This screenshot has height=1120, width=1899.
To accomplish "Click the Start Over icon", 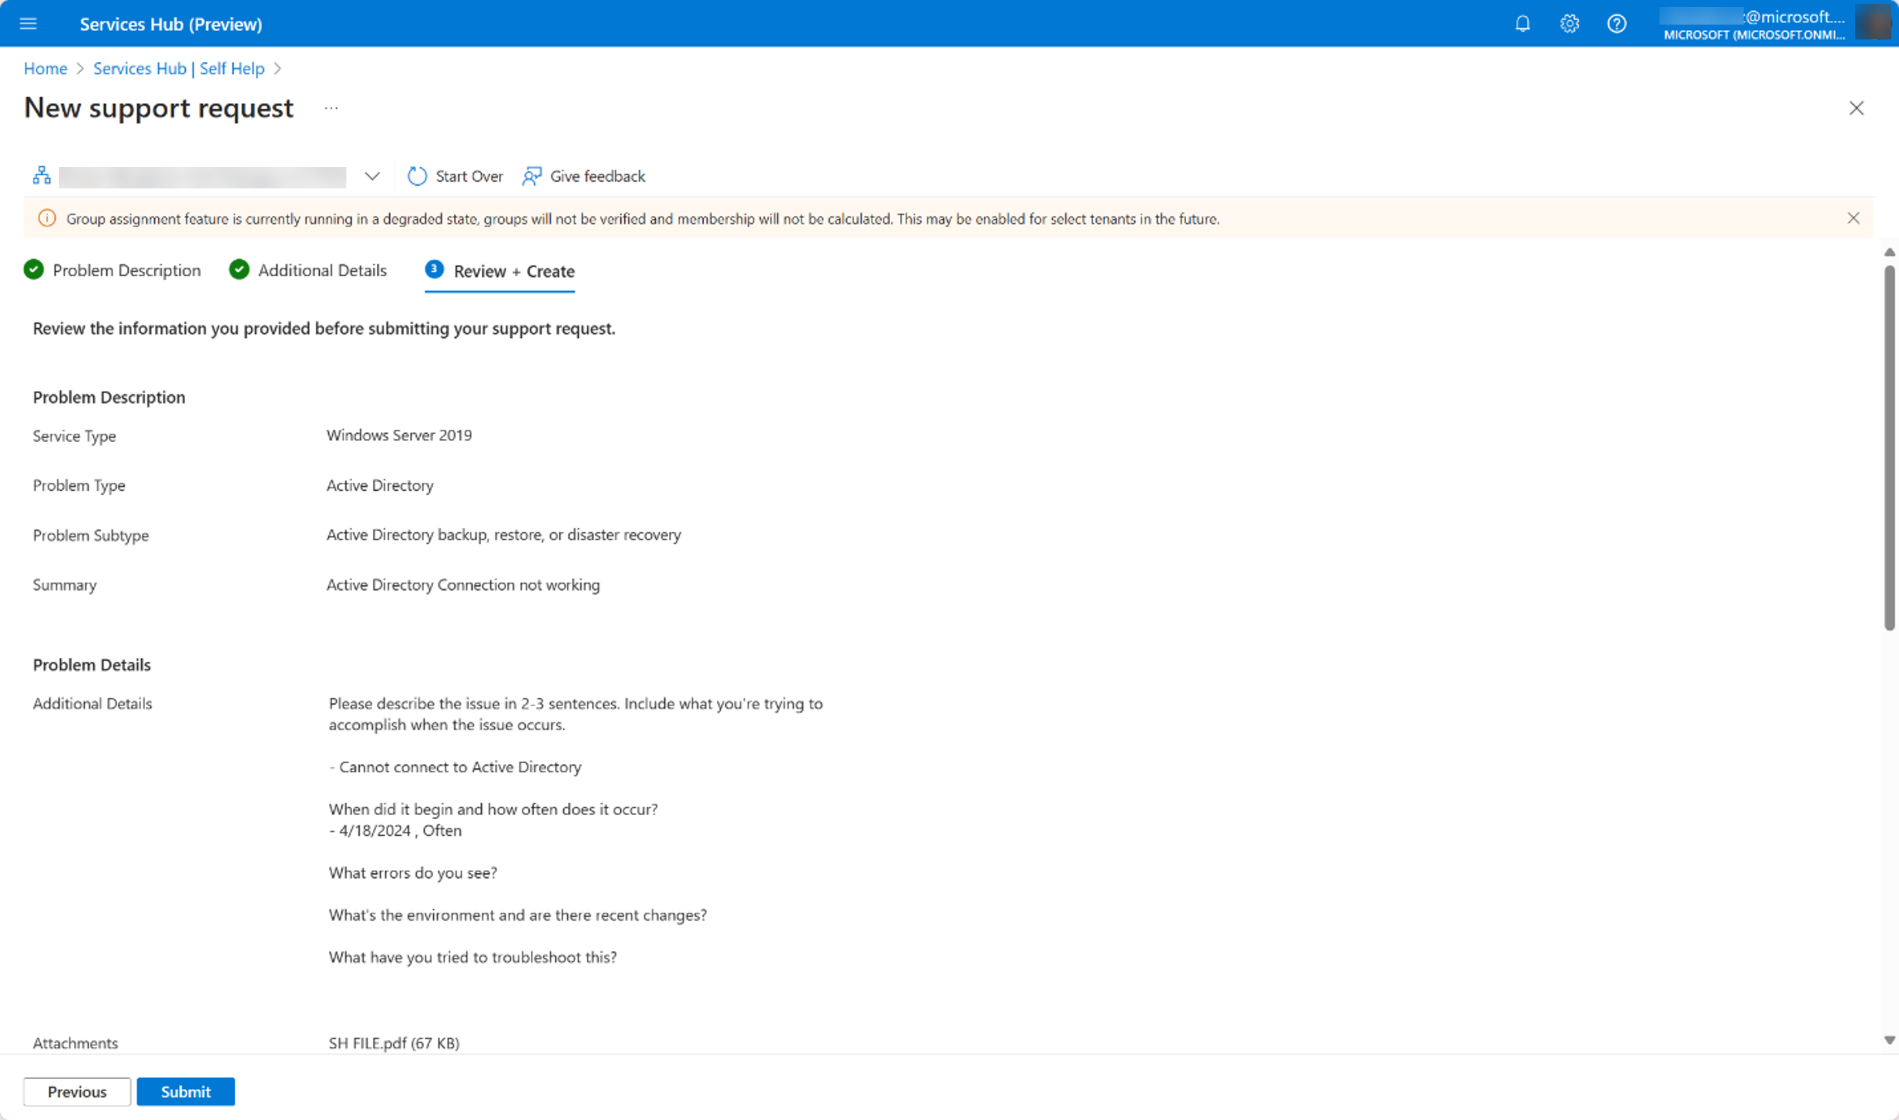I will 416,175.
